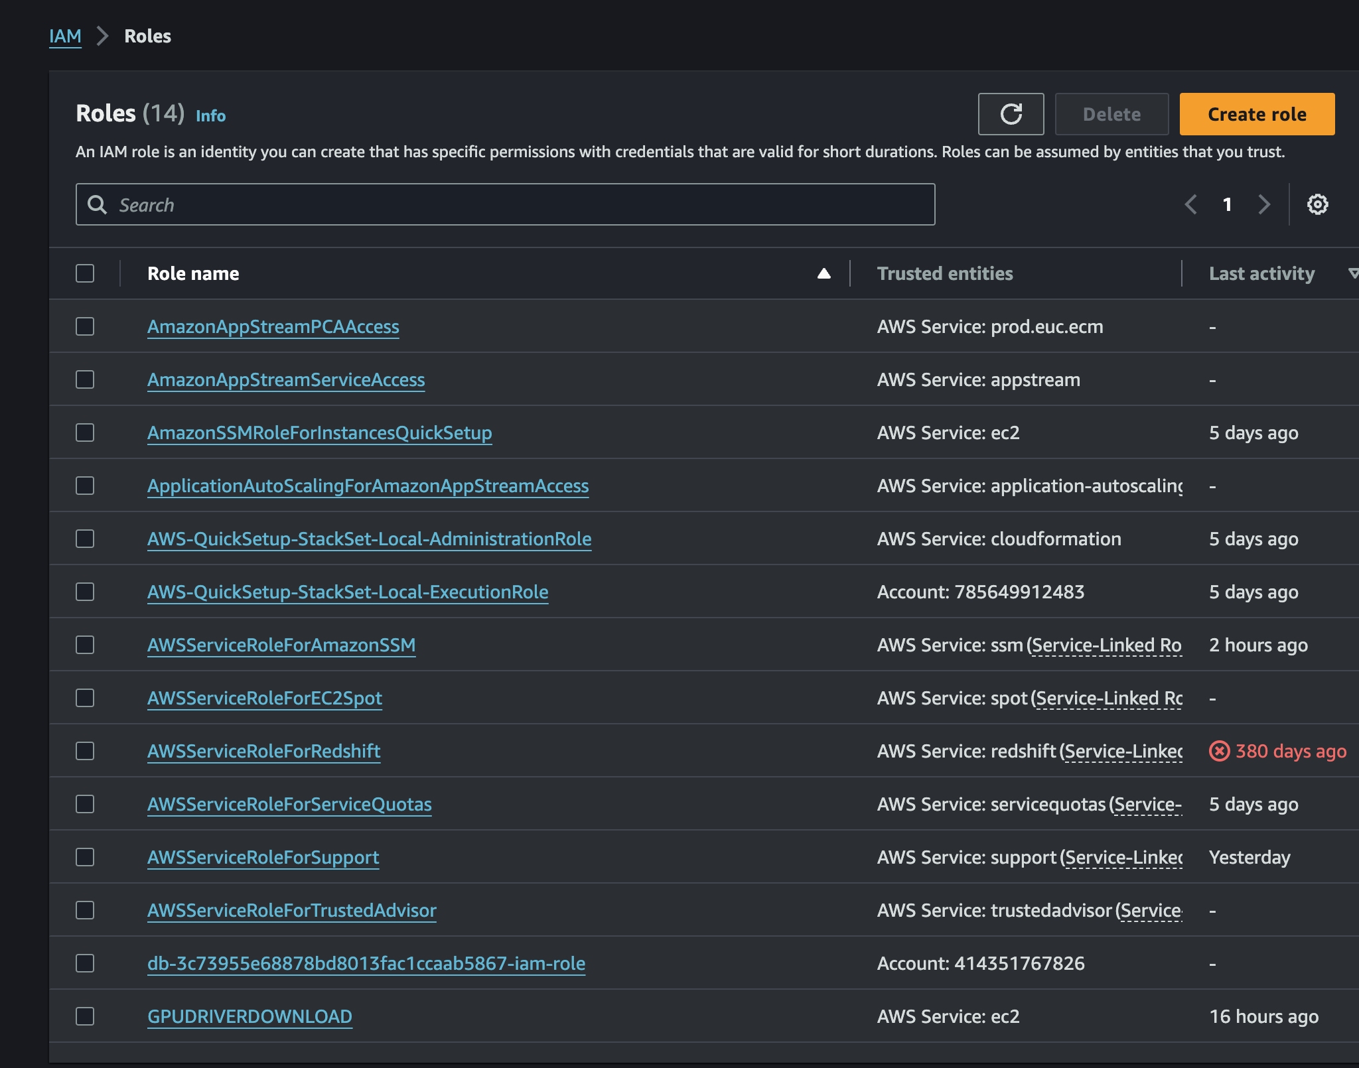
Task: Click Last activity sort arrow
Action: (1352, 273)
